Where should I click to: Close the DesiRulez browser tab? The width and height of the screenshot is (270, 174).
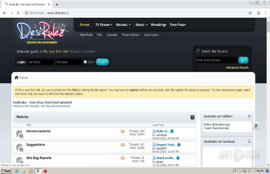click(x=49, y=5)
